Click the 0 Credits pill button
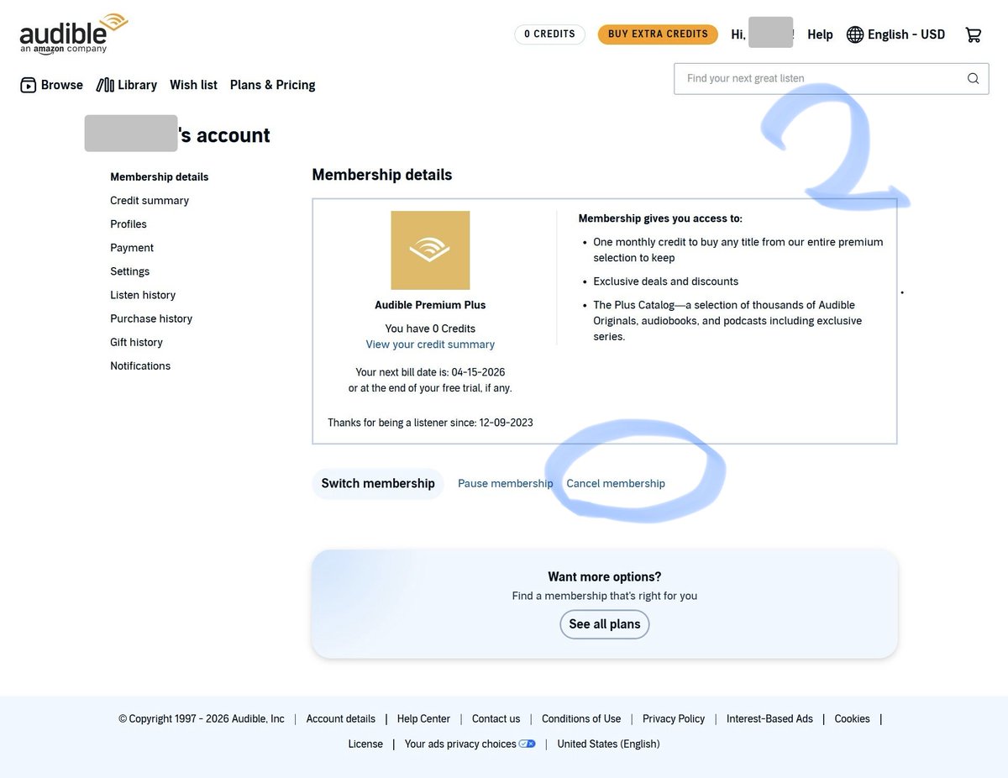 [x=549, y=34]
